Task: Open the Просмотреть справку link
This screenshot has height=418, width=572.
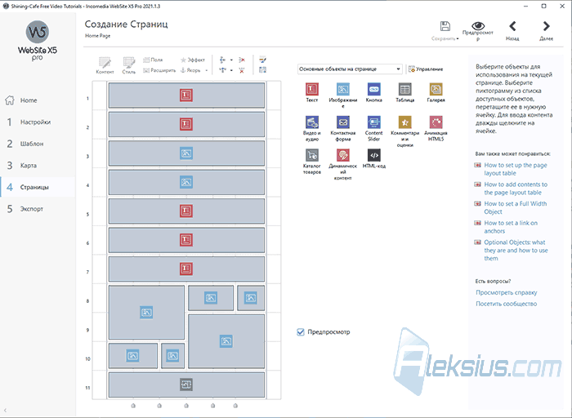Action: point(507,292)
